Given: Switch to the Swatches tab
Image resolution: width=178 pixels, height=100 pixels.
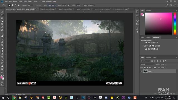Looking at the screenshot, I should [148, 10].
